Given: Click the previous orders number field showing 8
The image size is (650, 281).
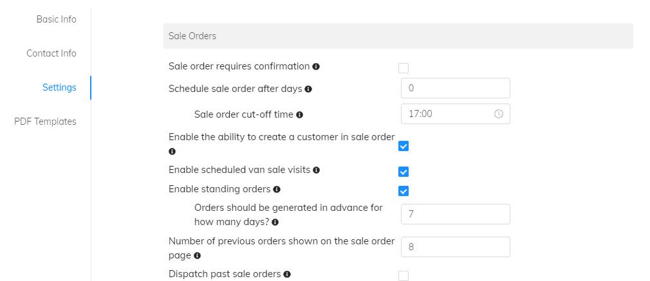Looking at the screenshot, I should pyautogui.click(x=455, y=247).
